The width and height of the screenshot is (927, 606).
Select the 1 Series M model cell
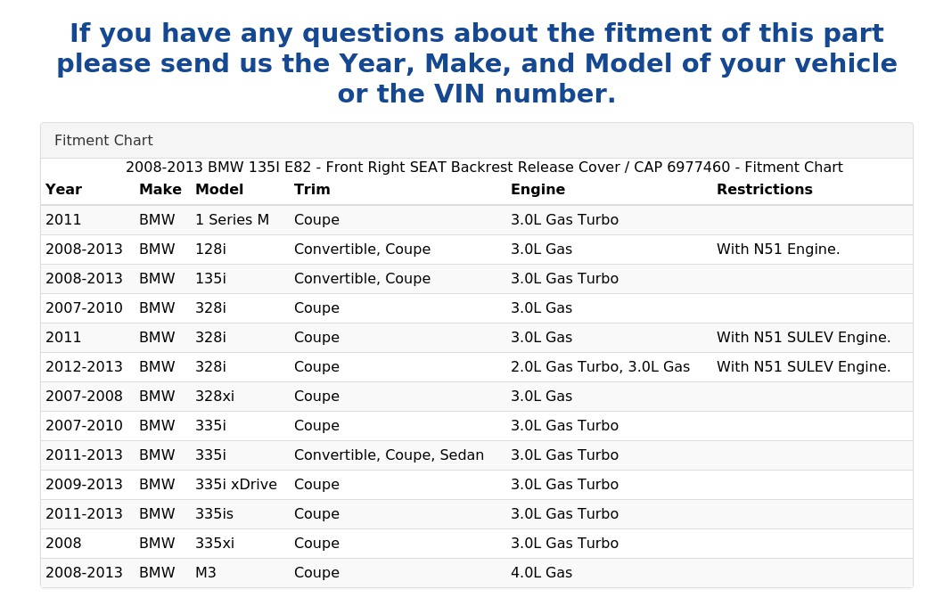(233, 219)
